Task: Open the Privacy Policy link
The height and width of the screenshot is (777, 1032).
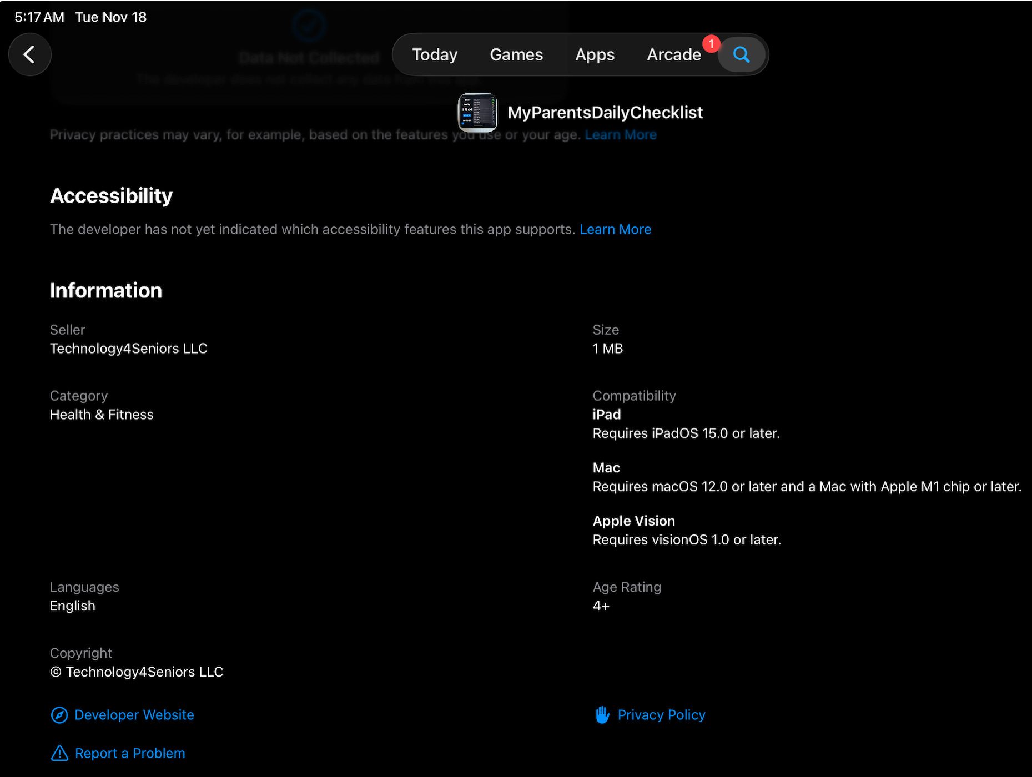Action: pos(662,715)
